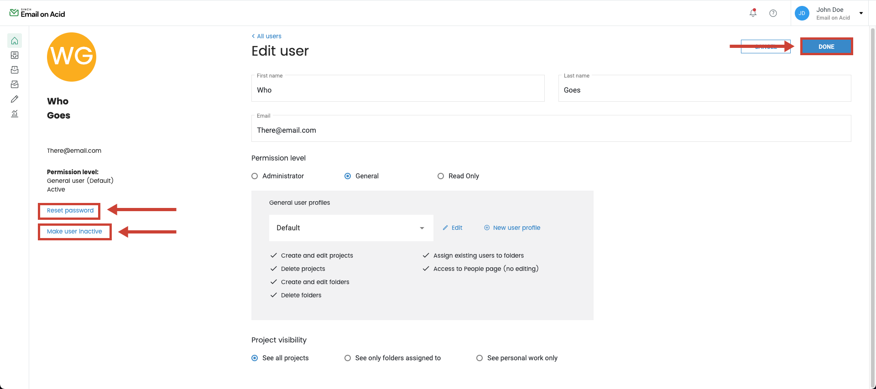876x389 pixels.
Task: Click Reset password
Action: click(x=69, y=211)
